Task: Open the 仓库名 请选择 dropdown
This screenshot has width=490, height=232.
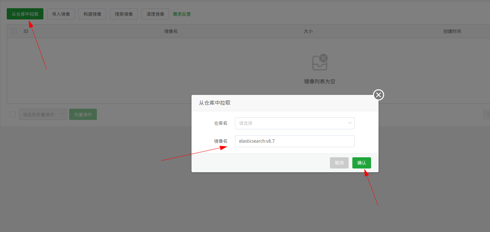Action: [295, 123]
